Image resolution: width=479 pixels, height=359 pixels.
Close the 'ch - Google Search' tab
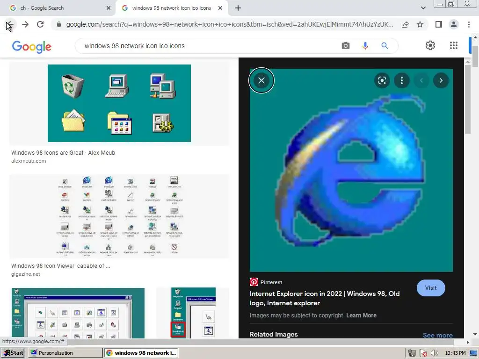(109, 8)
